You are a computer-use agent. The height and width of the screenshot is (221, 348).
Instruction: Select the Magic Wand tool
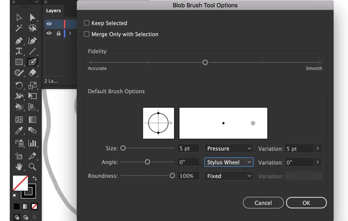point(19,28)
